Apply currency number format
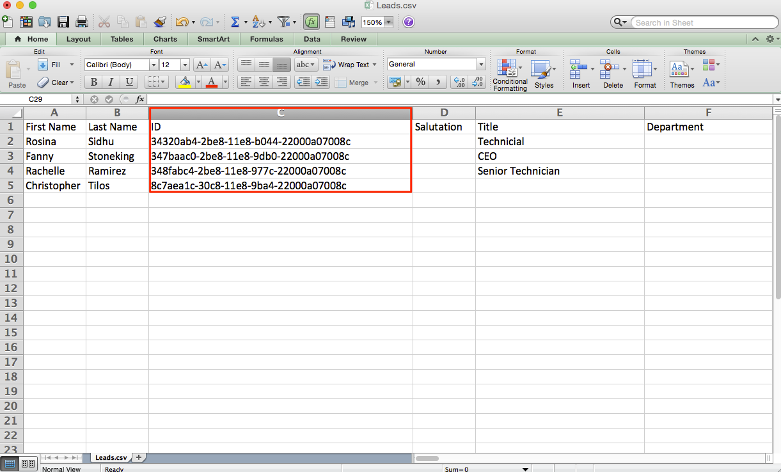Image resolution: width=781 pixels, height=472 pixels. [395, 82]
